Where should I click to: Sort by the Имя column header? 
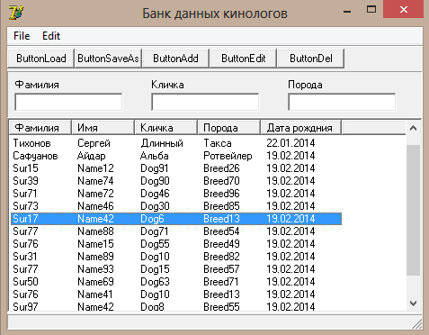[x=103, y=128]
